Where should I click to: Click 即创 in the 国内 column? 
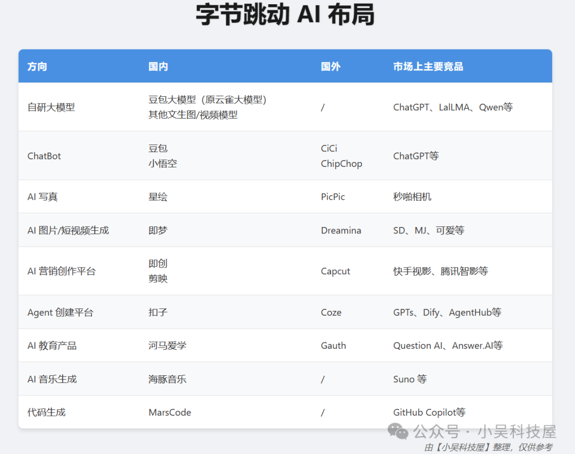[158, 264]
